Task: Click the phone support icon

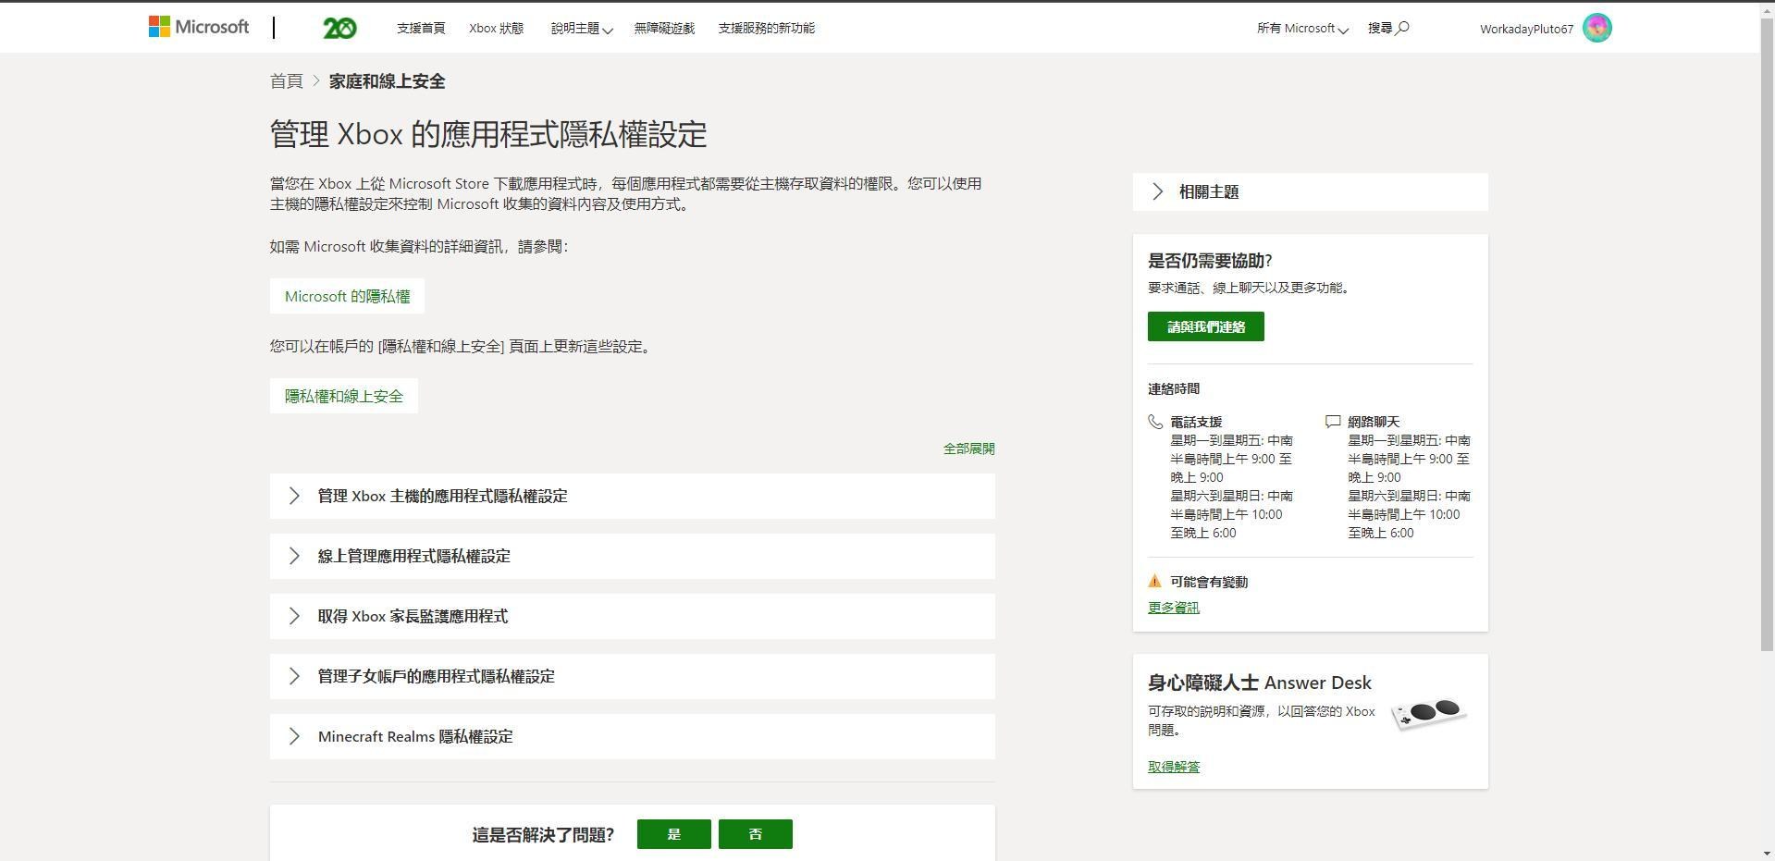Action: [1155, 422]
